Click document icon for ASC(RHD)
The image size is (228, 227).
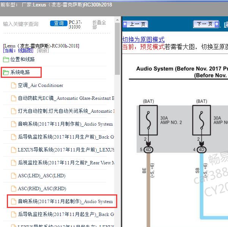[x=14, y=189]
